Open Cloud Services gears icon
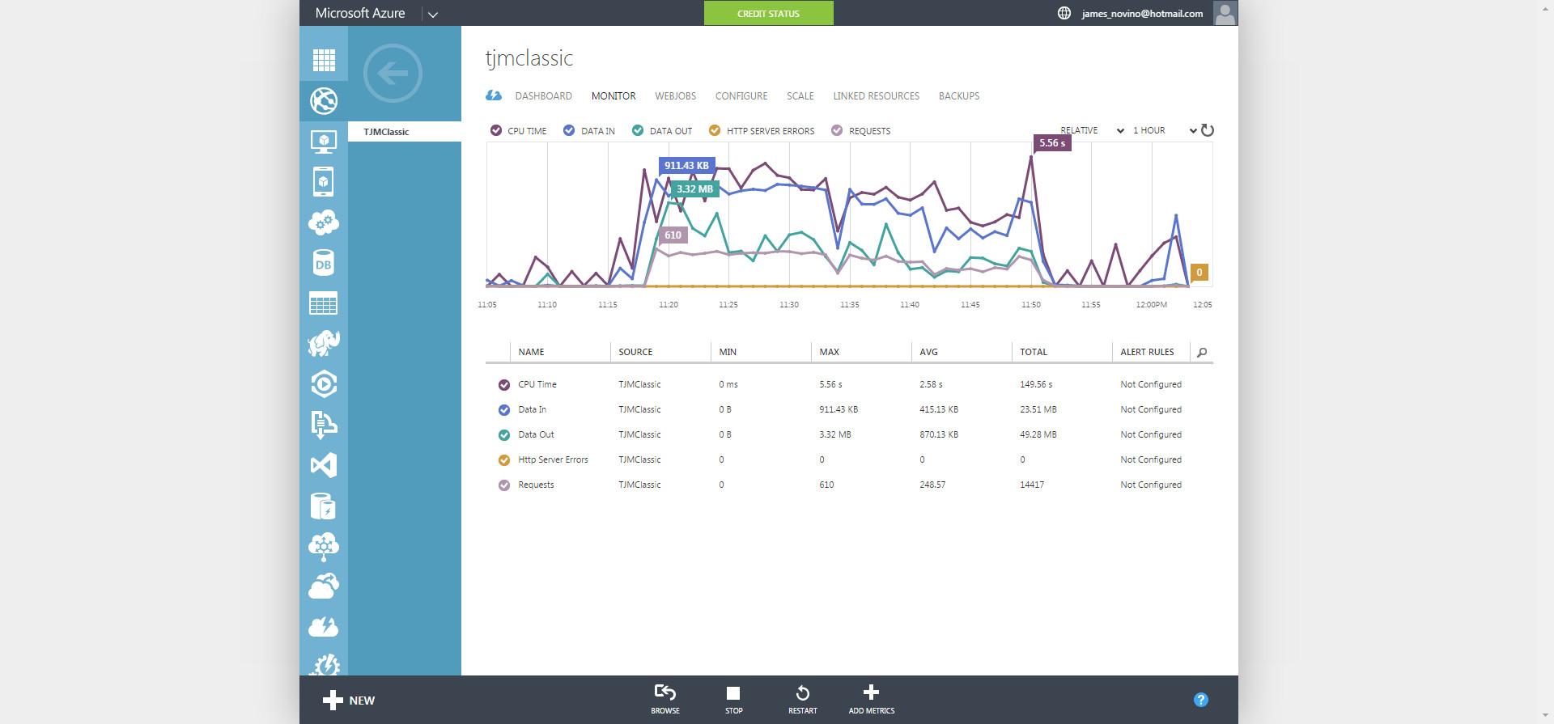Image resolution: width=1554 pixels, height=724 pixels. [324, 222]
